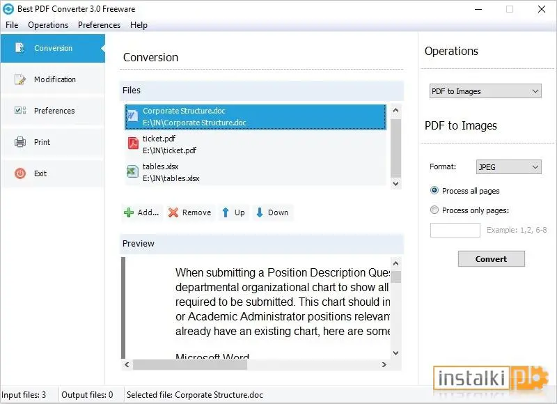Click the Down button label
This screenshot has height=404, width=557.
[x=278, y=212]
